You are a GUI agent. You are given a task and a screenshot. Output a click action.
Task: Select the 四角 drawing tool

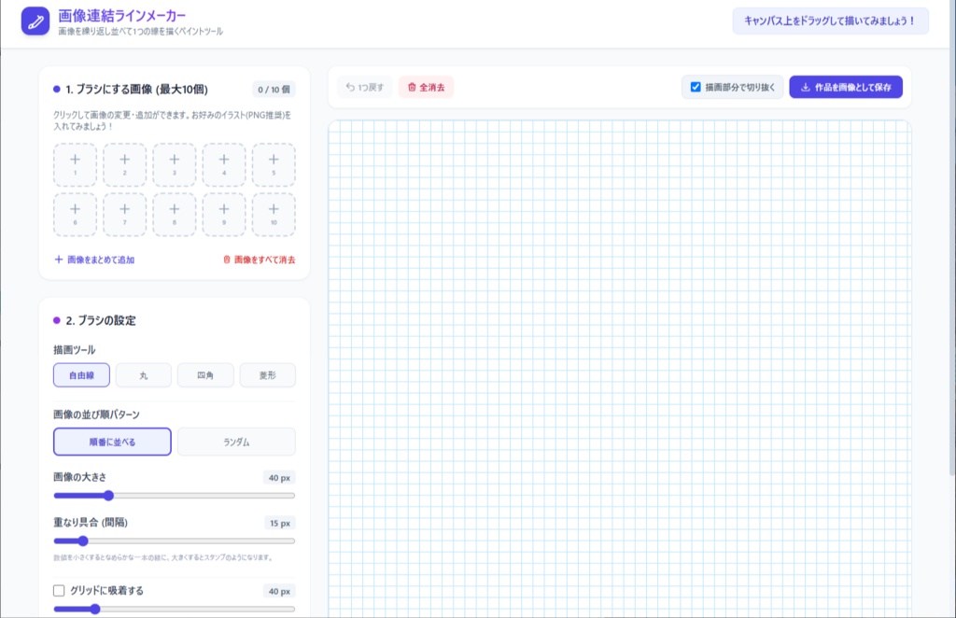pos(205,375)
